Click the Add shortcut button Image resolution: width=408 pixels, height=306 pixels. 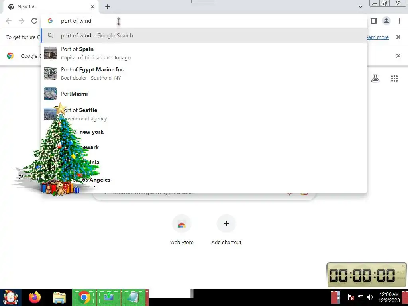(226, 230)
